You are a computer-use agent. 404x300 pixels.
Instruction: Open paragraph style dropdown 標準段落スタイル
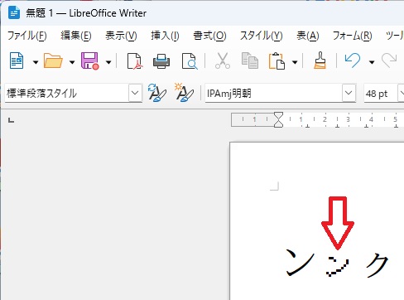135,93
